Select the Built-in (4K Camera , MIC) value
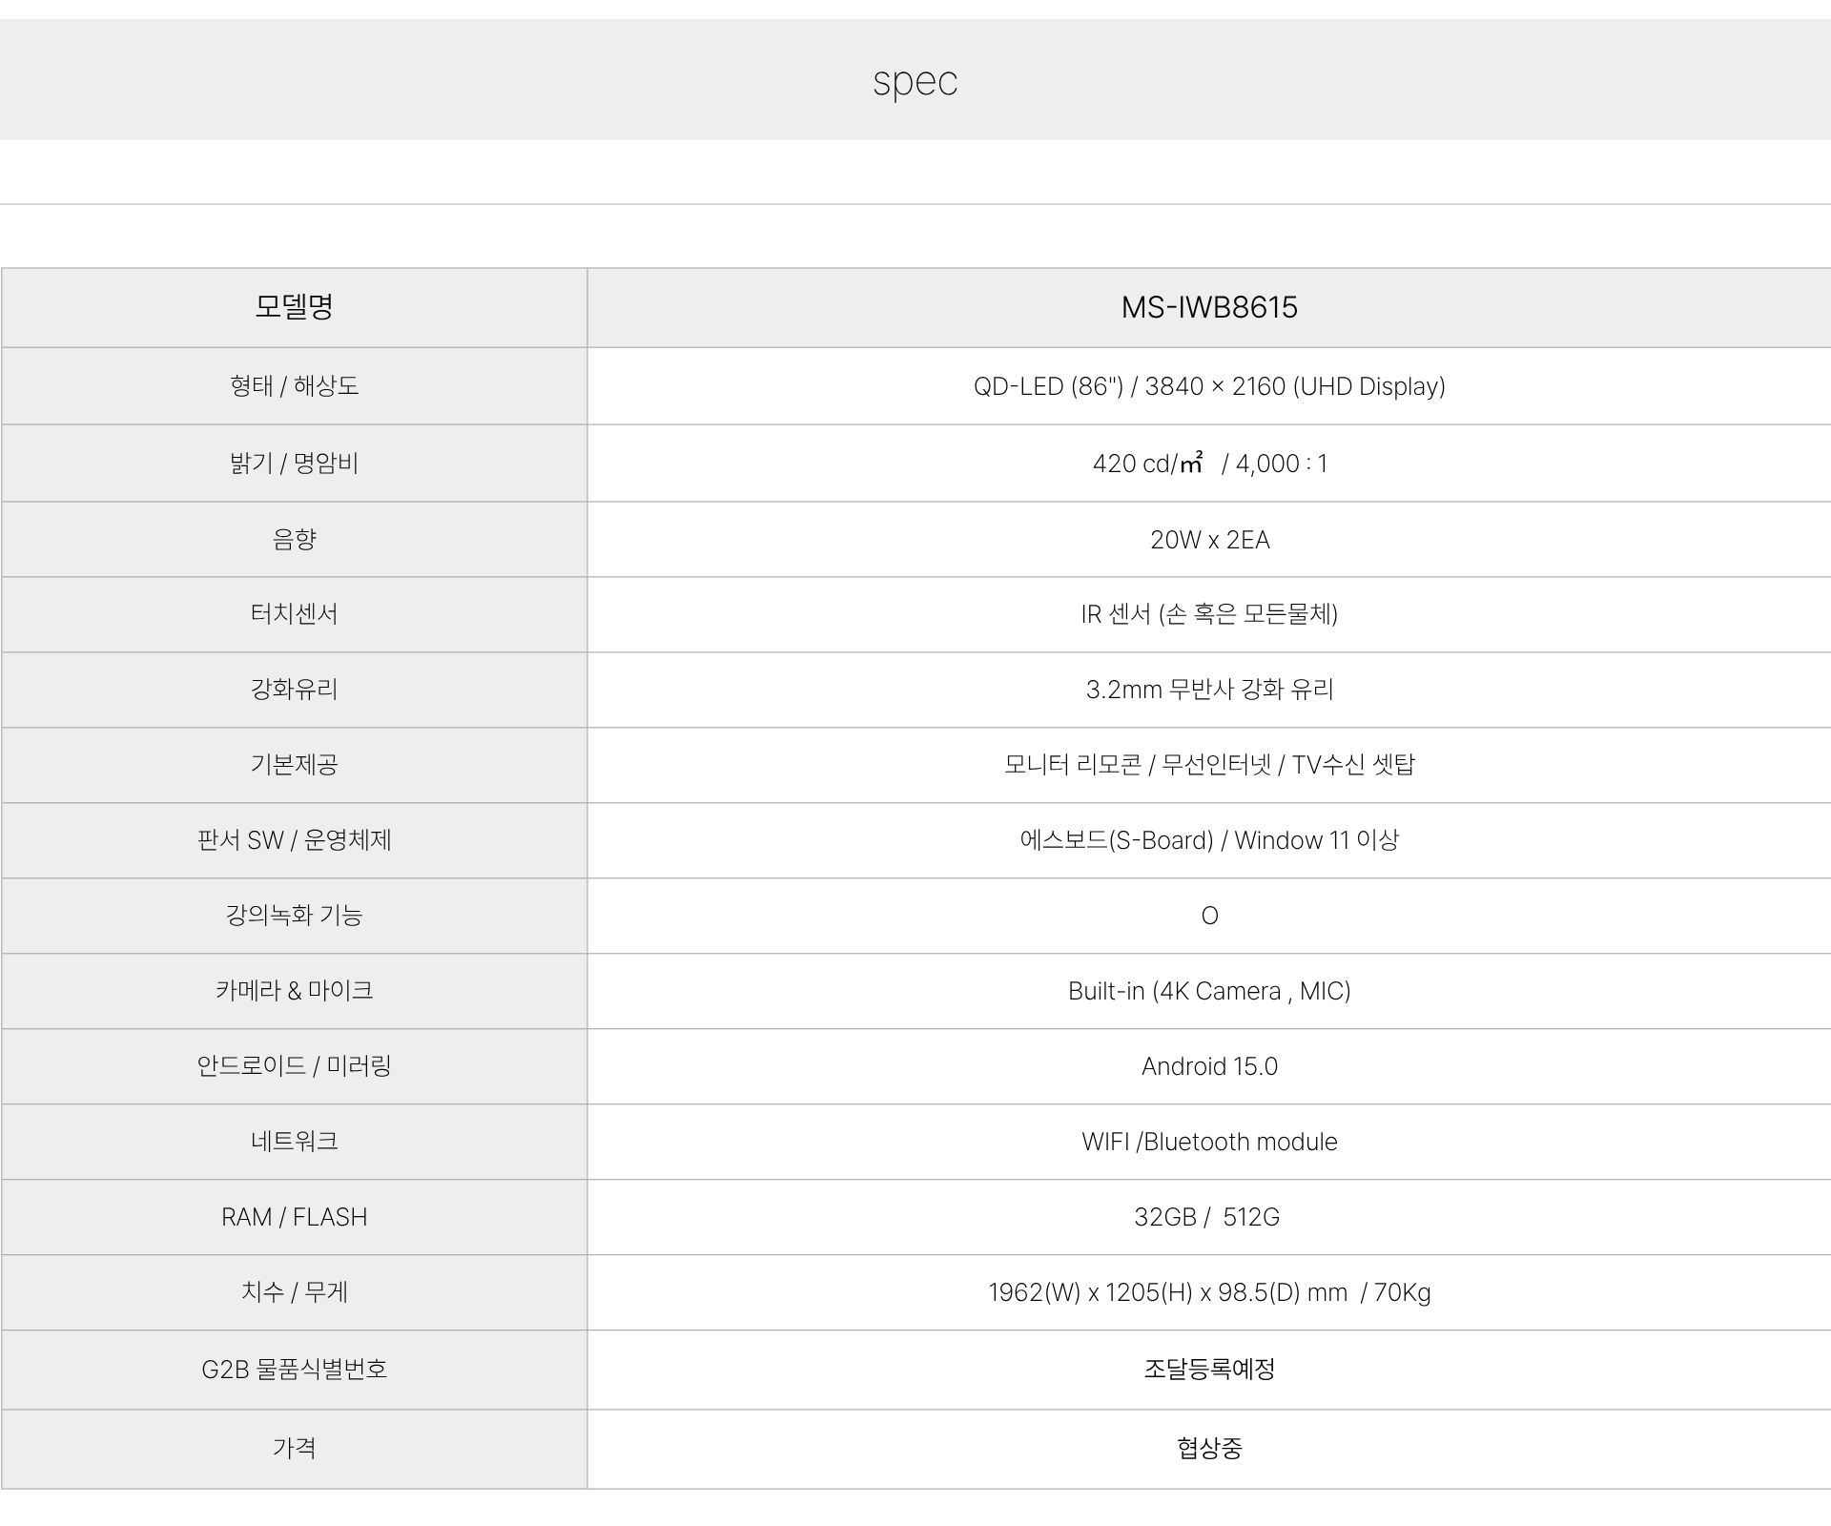Screen dimensions: 1831x1526 [x=1208, y=991]
